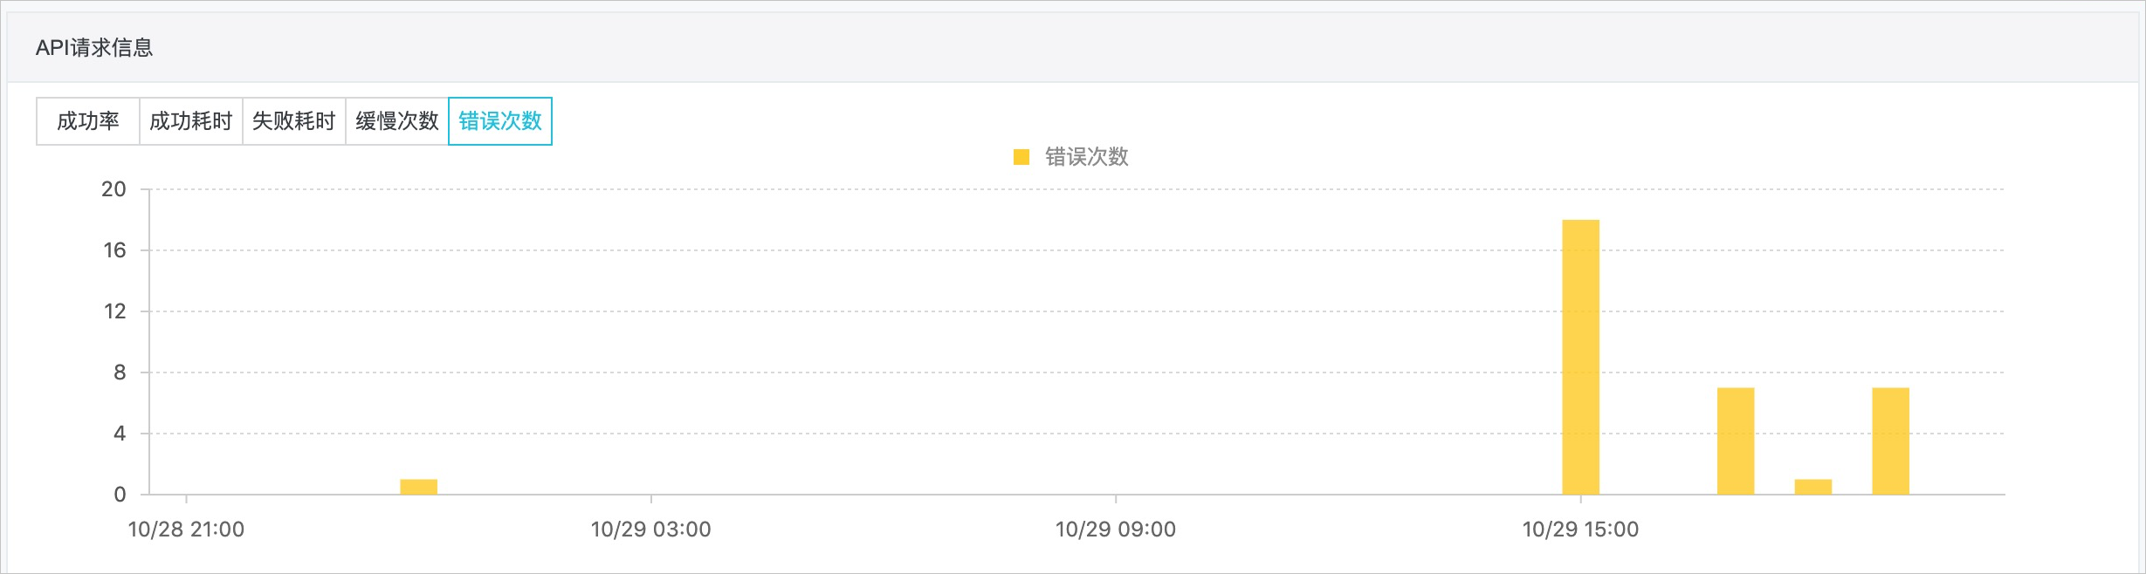Click the small bar after 10/28 21:00
Viewport: 2146px width, 574px height.
(419, 487)
